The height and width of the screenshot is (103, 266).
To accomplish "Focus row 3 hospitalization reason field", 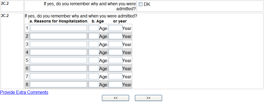I will [58, 44].
